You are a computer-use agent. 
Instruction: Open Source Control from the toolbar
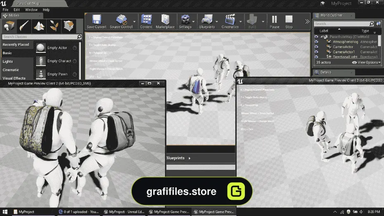[121, 21]
